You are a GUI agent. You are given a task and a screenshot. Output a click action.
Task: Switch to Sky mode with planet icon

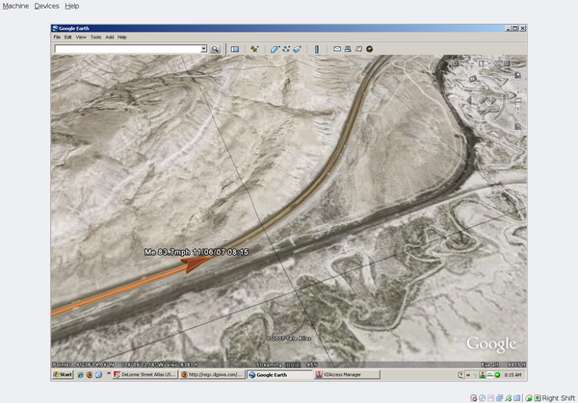coord(369,49)
